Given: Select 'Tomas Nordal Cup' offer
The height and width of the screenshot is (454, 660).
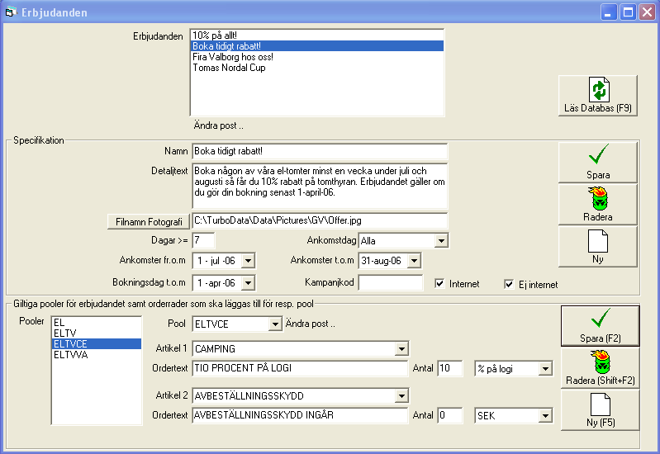Looking at the screenshot, I should point(317,68).
